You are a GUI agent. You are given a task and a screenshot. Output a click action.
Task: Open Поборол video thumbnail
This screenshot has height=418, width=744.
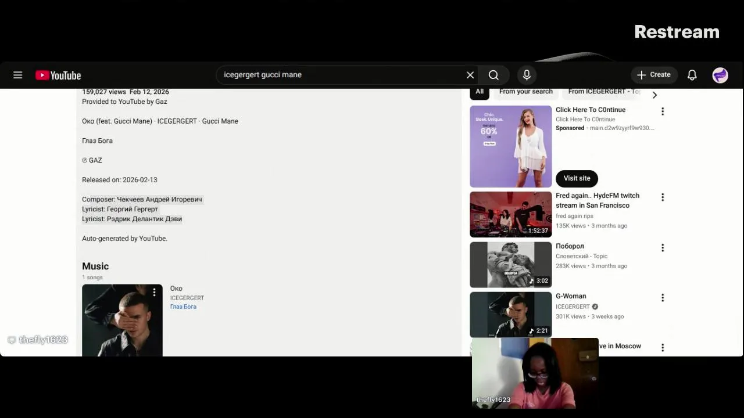click(x=510, y=265)
